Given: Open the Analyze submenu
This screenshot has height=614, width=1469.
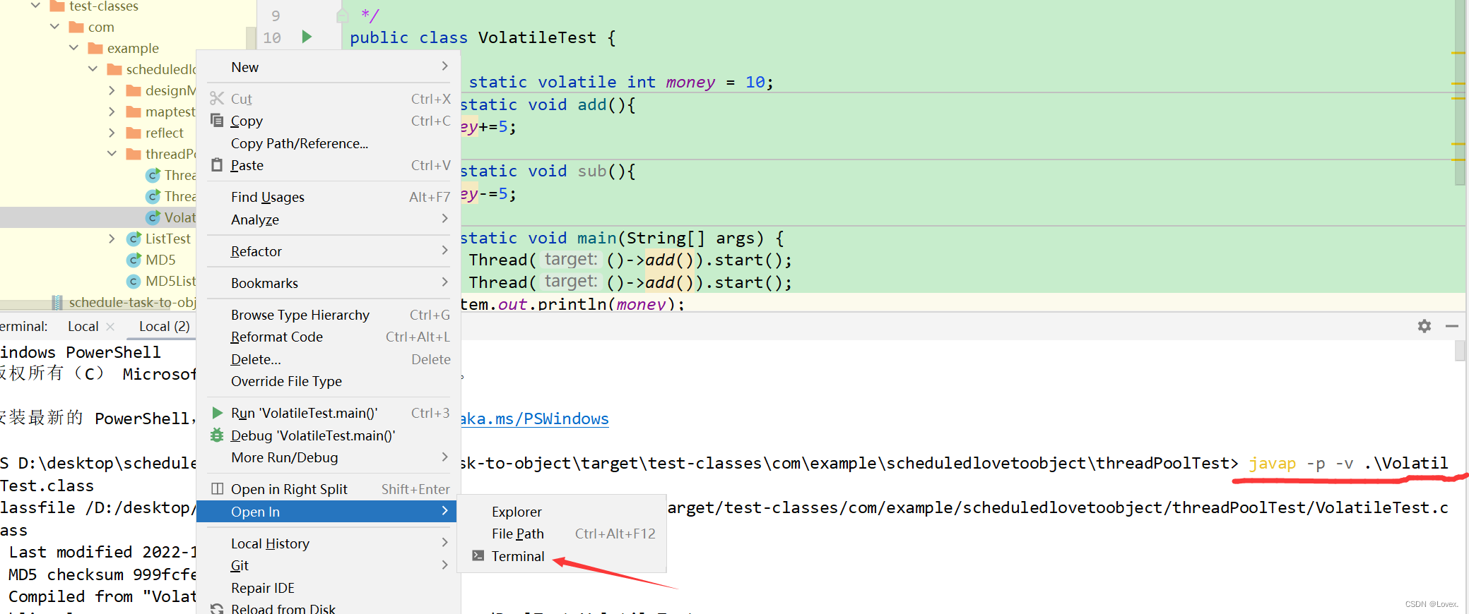Looking at the screenshot, I should click(x=329, y=219).
